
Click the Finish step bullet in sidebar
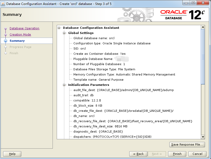click(x=5, y=53)
